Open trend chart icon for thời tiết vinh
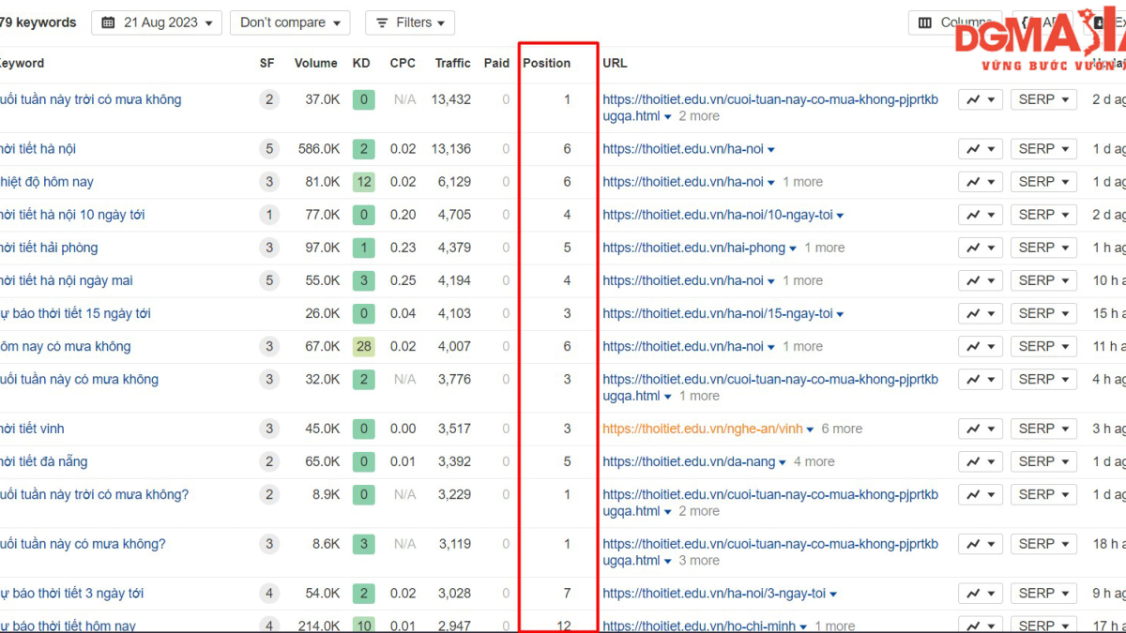The width and height of the screenshot is (1126, 633). pyautogui.click(x=981, y=429)
